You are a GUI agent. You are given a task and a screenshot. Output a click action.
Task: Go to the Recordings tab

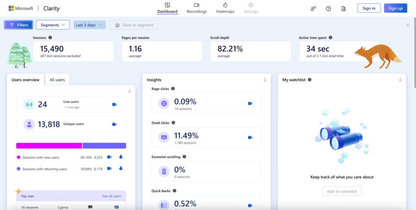[197, 8]
